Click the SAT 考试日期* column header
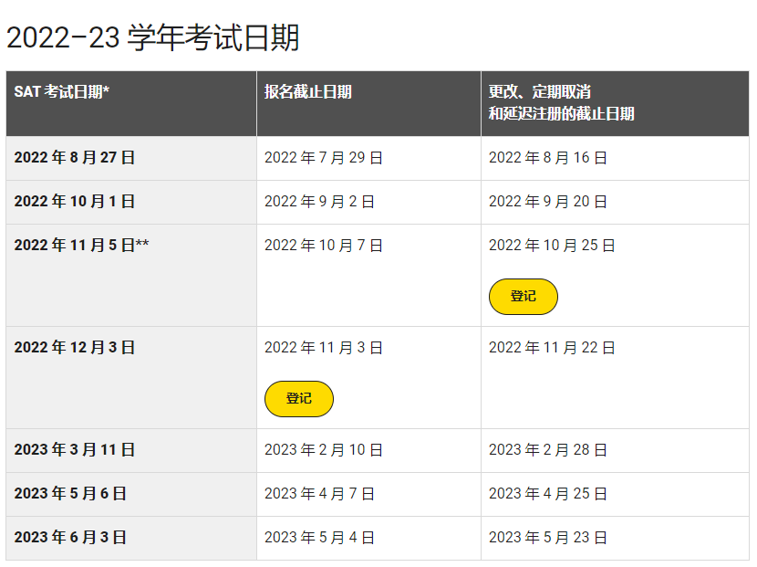Image resolution: width=757 pixels, height=567 pixels. 62,91
